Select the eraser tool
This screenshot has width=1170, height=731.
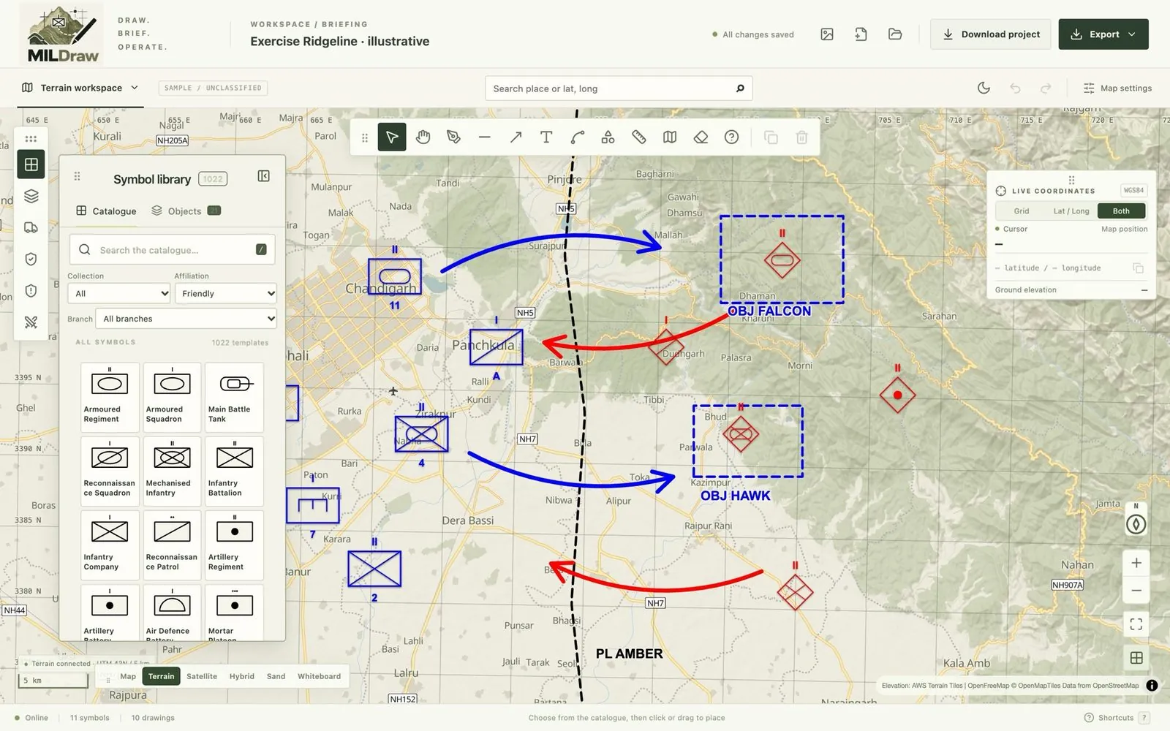(701, 137)
